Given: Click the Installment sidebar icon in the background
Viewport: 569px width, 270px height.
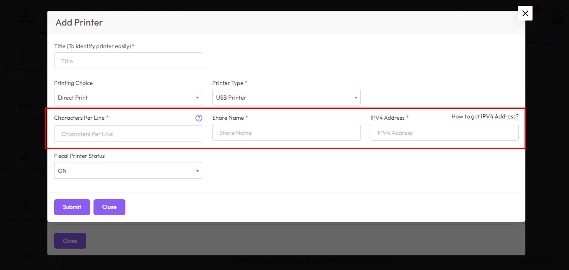Looking at the screenshot, I should click(25, 105).
